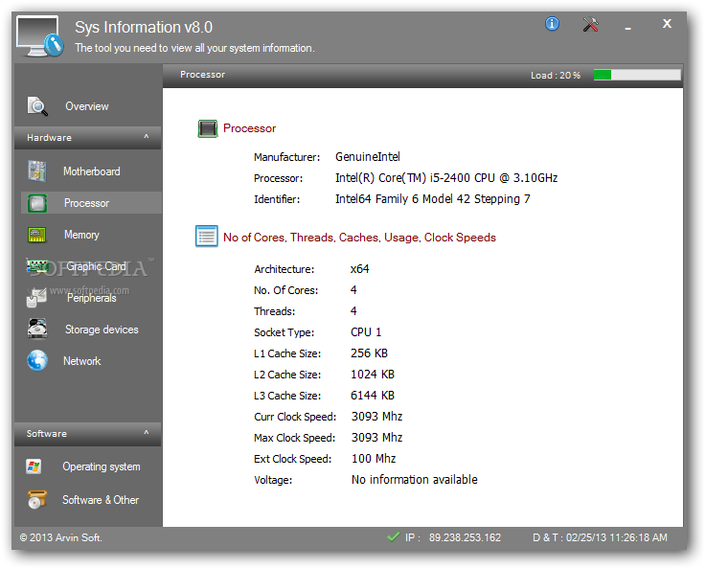The width and height of the screenshot is (706, 569).
Task: Click the 1024 KB L2 cache value
Action: click(373, 375)
